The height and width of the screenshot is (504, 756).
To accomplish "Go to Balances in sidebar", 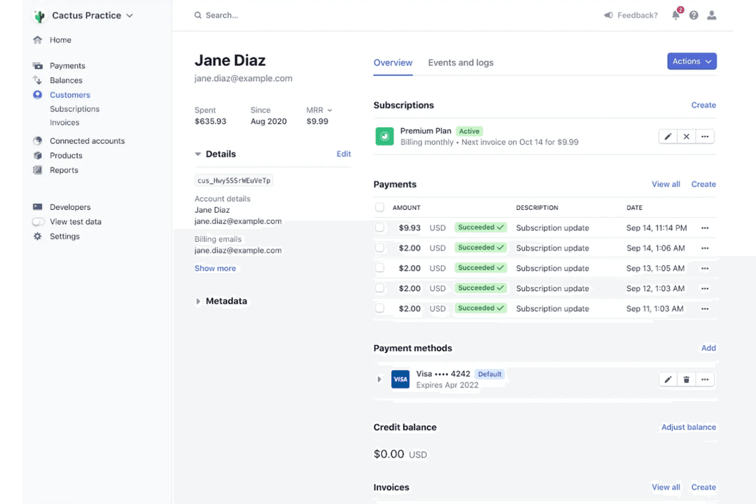I will click(x=66, y=80).
